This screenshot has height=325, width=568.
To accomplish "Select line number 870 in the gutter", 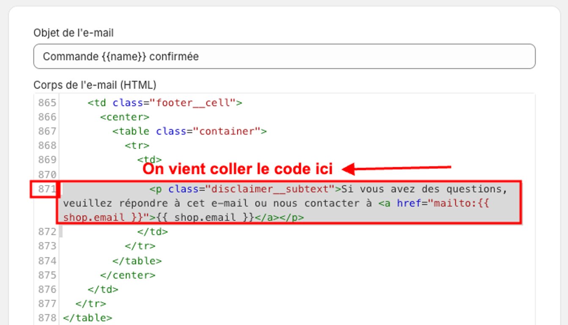I will [47, 174].
